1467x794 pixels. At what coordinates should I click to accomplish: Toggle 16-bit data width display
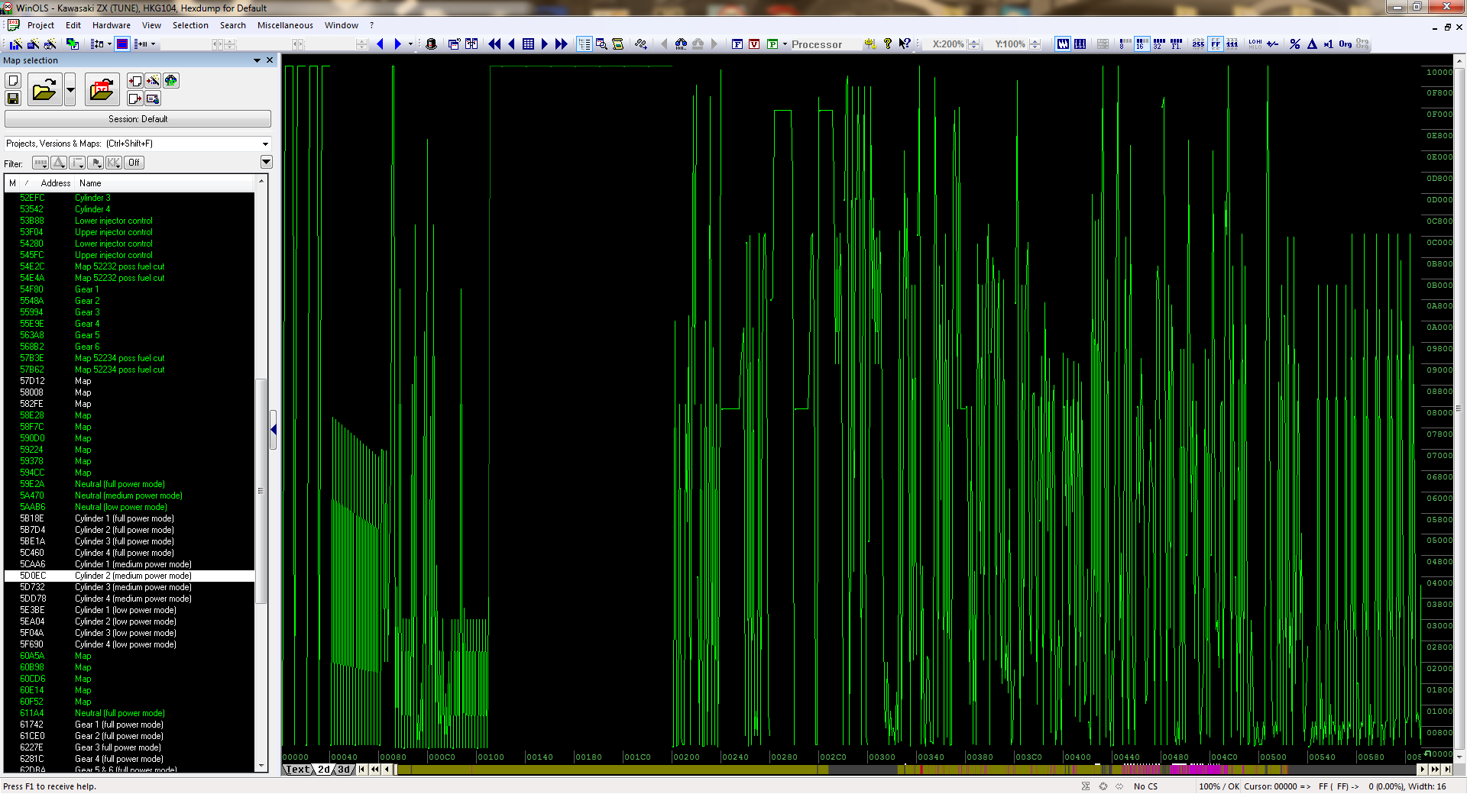(1142, 44)
